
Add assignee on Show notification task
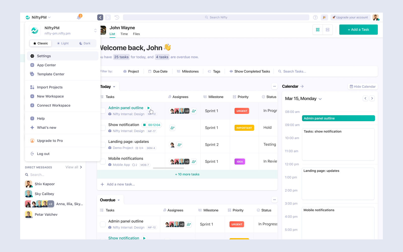tap(172, 128)
